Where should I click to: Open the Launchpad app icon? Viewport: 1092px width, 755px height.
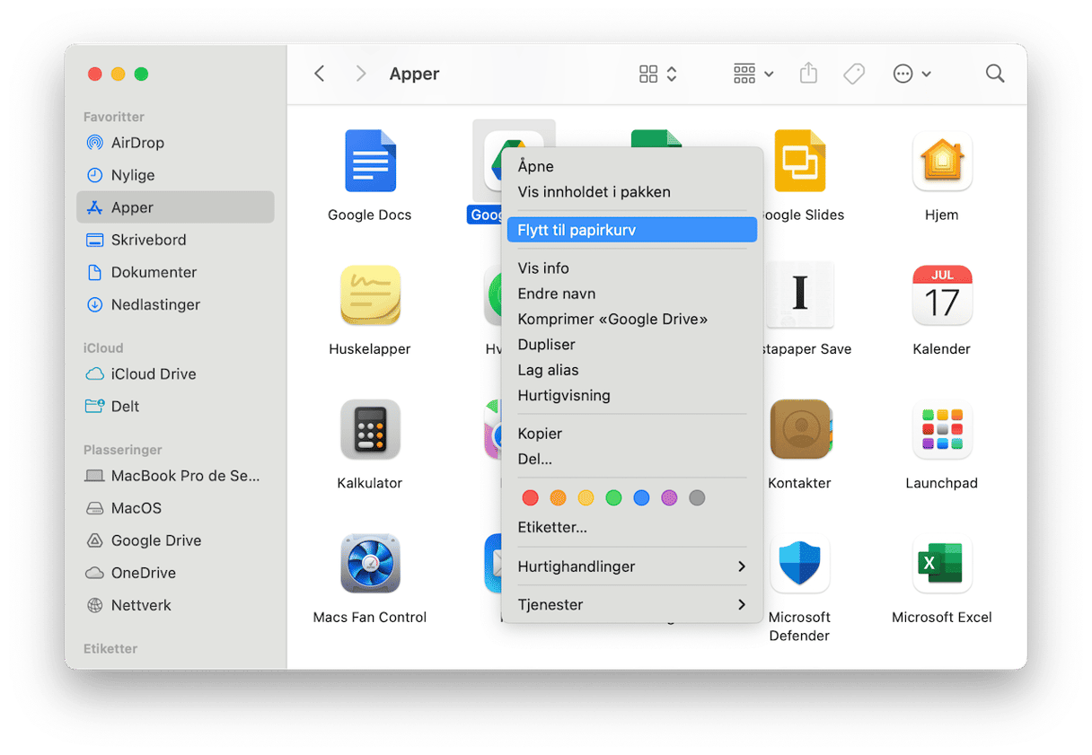pyautogui.click(x=942, y=429)
